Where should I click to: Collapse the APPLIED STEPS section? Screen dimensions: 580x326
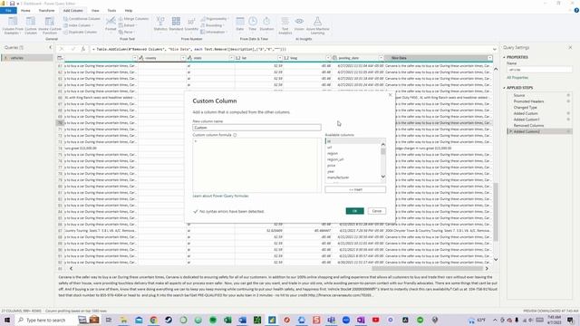coord(504,88)
